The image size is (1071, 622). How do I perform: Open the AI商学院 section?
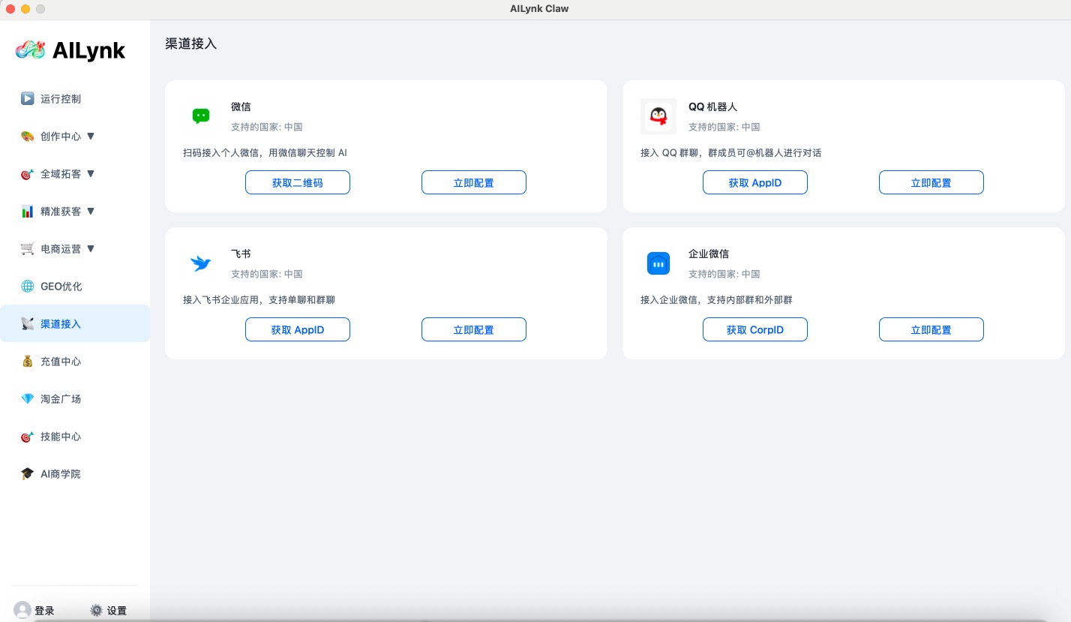pos(75,473)
